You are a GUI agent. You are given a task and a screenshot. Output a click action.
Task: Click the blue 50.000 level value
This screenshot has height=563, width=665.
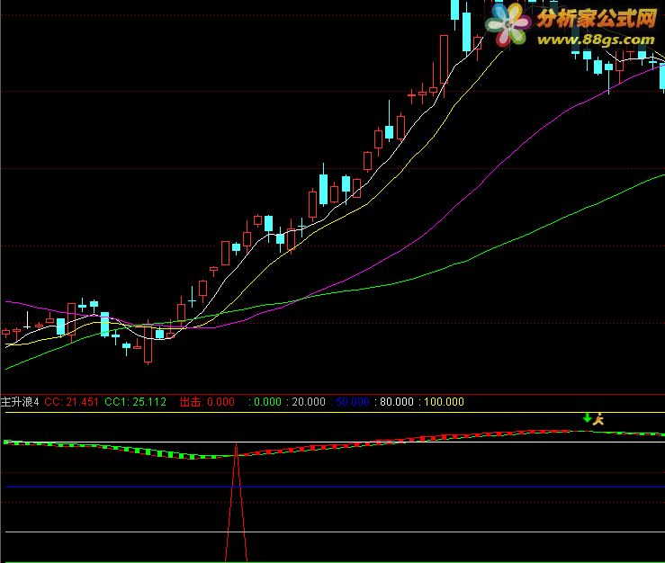point(351,401)
